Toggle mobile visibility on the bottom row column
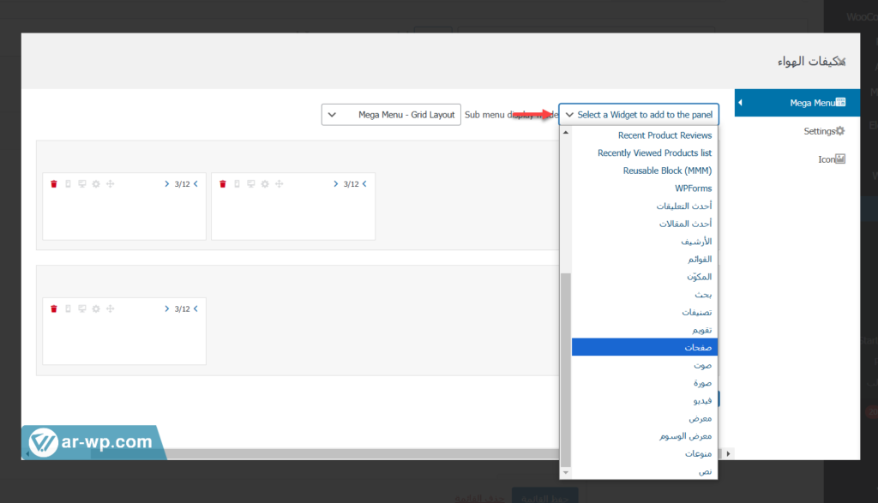 (x=68, y=308)
